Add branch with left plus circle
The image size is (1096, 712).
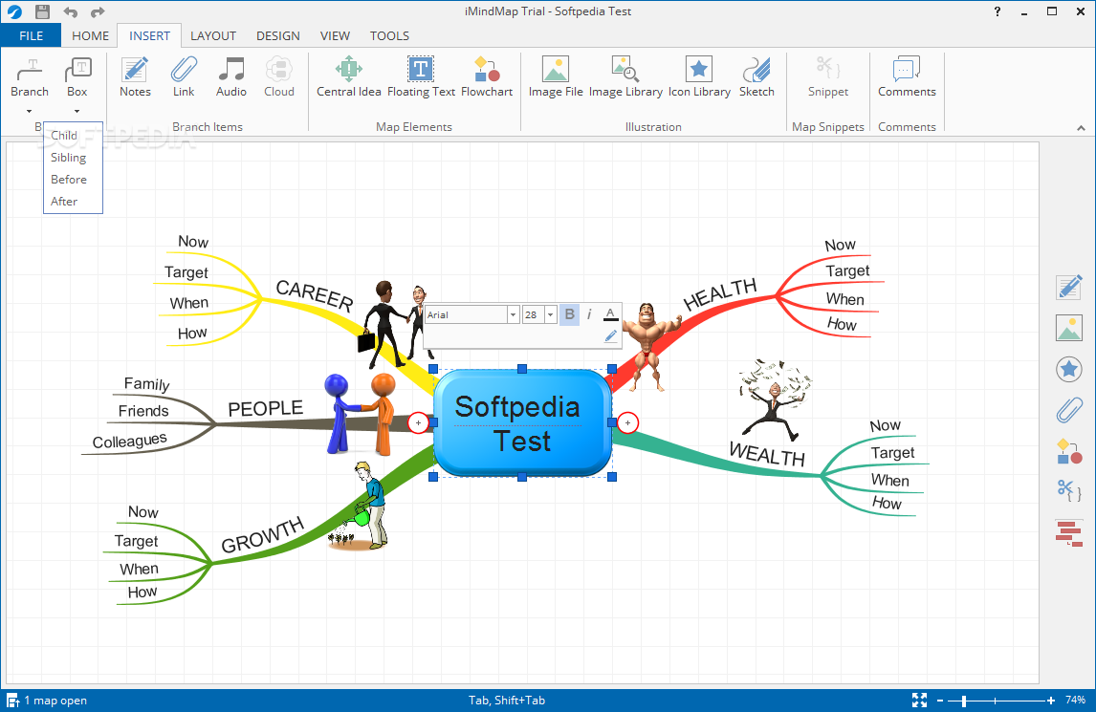click(x=418, y=422)
